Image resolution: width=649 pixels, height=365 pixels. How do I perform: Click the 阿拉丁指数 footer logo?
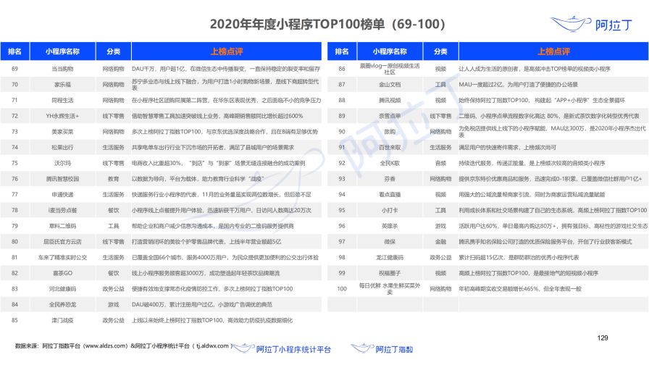tap(382, 349)
